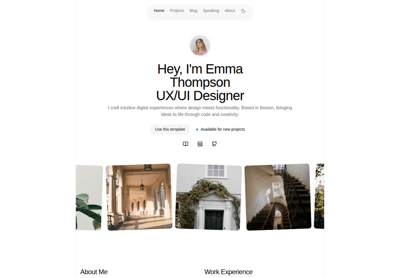400x278 pixels.
Task: Click the Use this template button
Action: (170, 129)
